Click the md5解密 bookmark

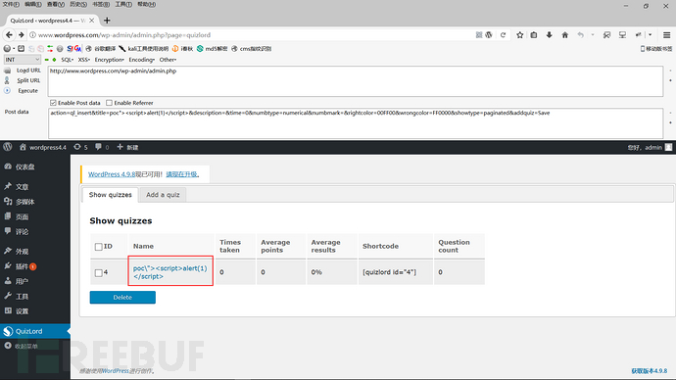click(213, 49)
